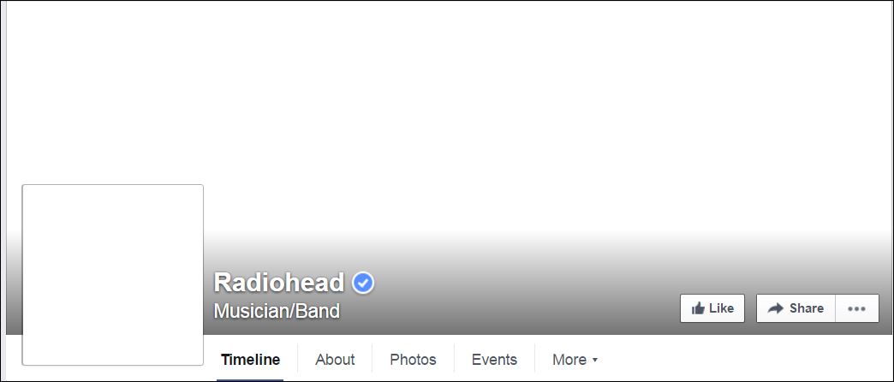Open Radiohead's profile picture
The width and height of the screenshot is (894, 382).
click(113, 275)
